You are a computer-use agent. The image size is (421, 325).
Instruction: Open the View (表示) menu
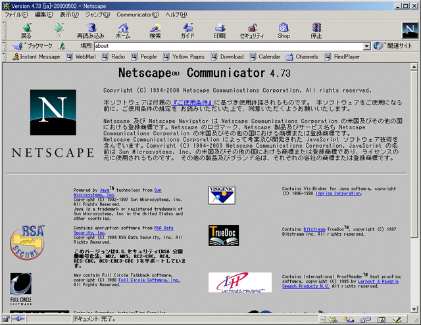pos(69,14)
